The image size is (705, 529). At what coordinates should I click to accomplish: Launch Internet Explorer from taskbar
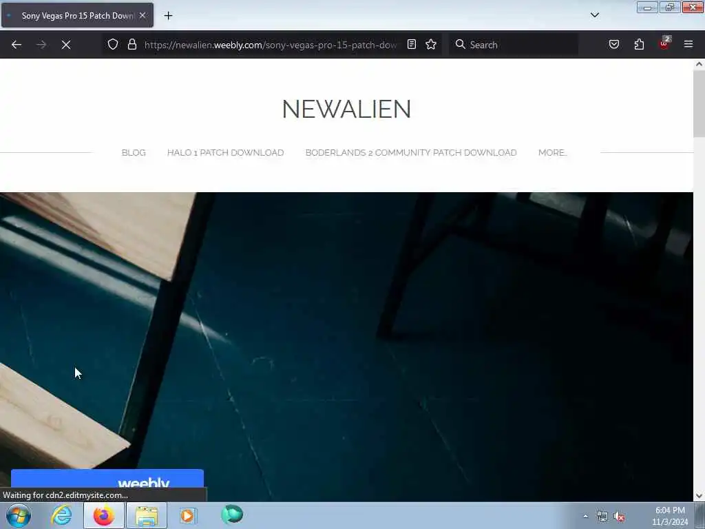[x=61, y=515]
